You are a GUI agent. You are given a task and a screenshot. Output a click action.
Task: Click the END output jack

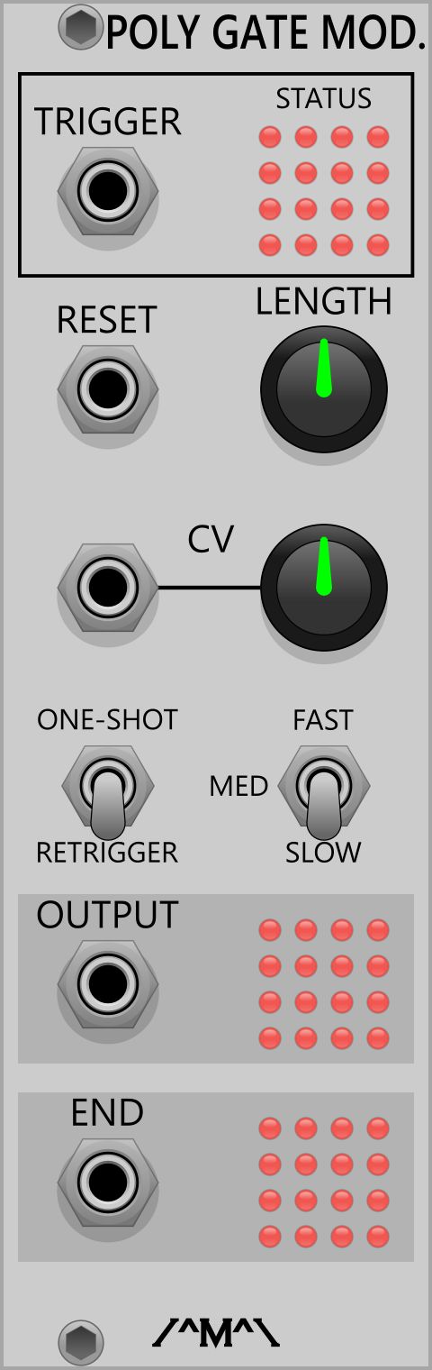click(108, 1183)
